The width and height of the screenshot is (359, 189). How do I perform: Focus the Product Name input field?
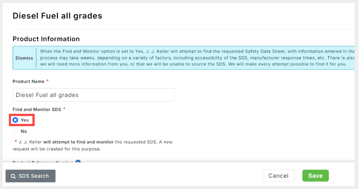[x=94, y=95]
